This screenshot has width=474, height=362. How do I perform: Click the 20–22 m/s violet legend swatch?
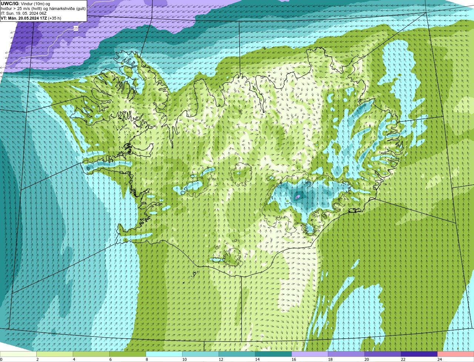(383, 354)
